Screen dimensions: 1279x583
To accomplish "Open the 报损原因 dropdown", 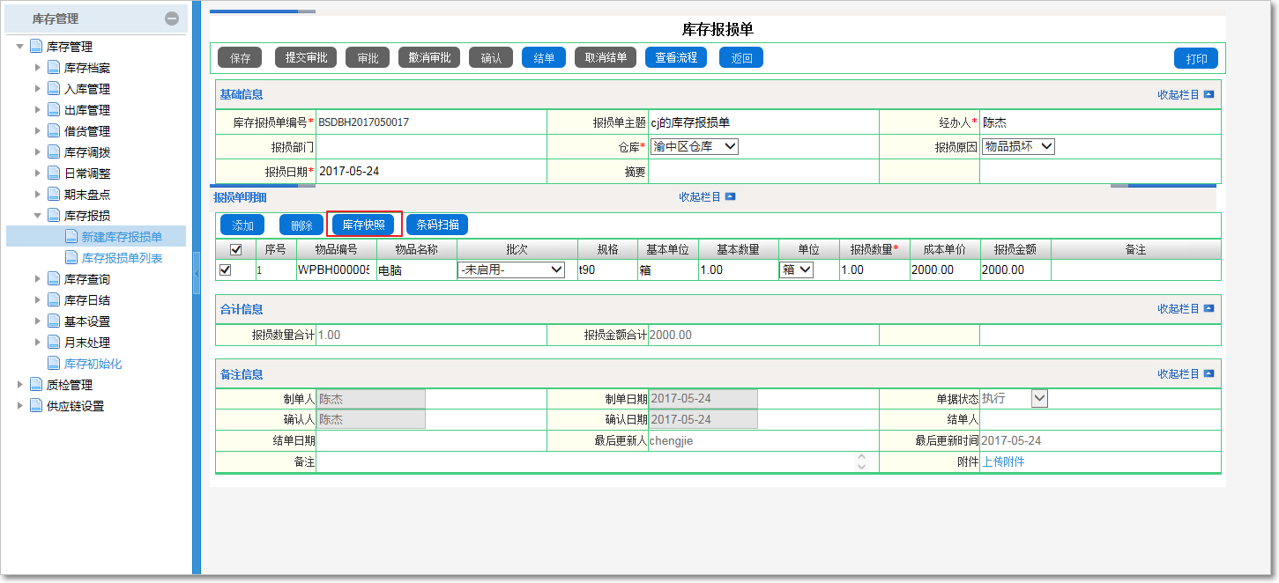I will click(x=1018, y=147).
